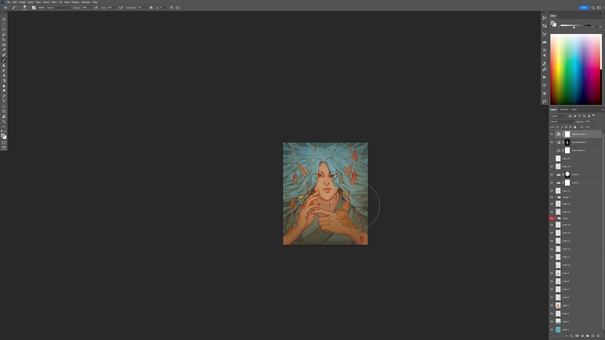Open the layer blend mode dropdown
The height and width of the screenshot is (340, 605).
pyautogui.click(x=562, y=122)
